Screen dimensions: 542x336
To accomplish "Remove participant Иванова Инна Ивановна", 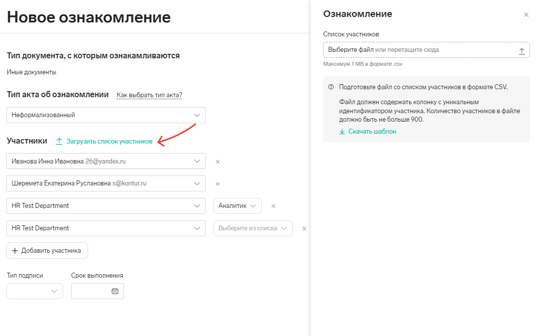I will 218,162.
